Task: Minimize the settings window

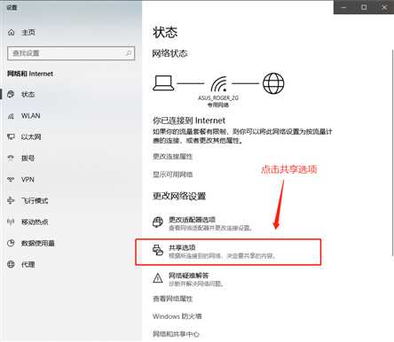Action: click(x=343, y=7)
